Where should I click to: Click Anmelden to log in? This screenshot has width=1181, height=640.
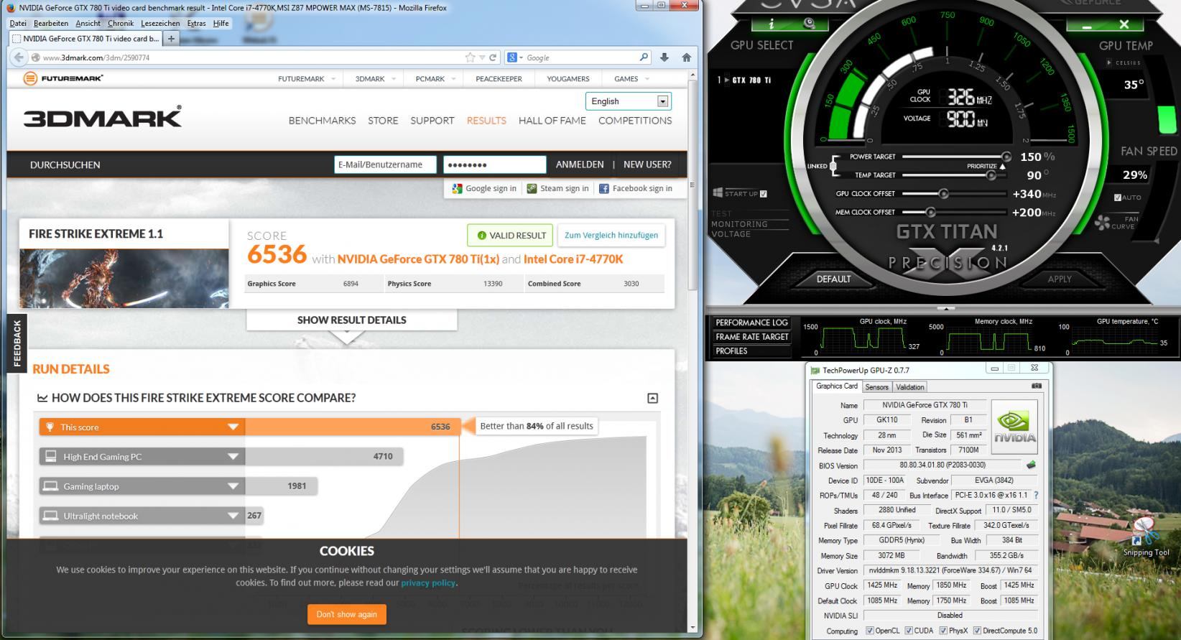[580, 164]
